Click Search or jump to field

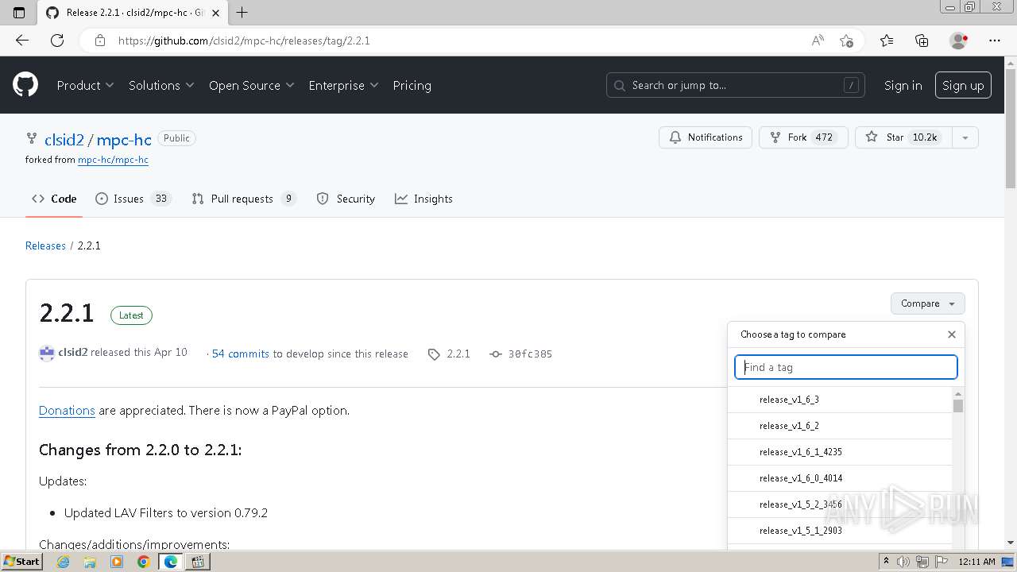(x=736, y=85)
